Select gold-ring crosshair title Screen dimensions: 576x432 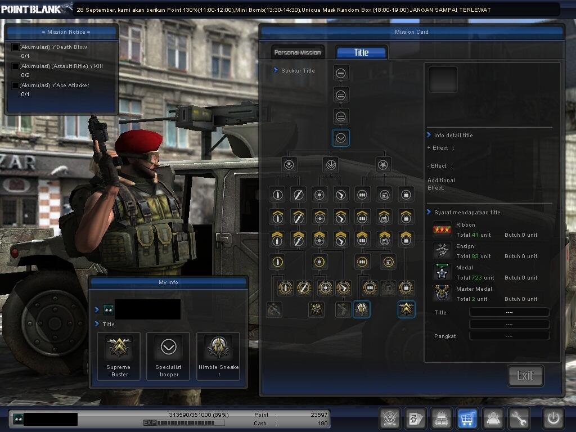319,262
